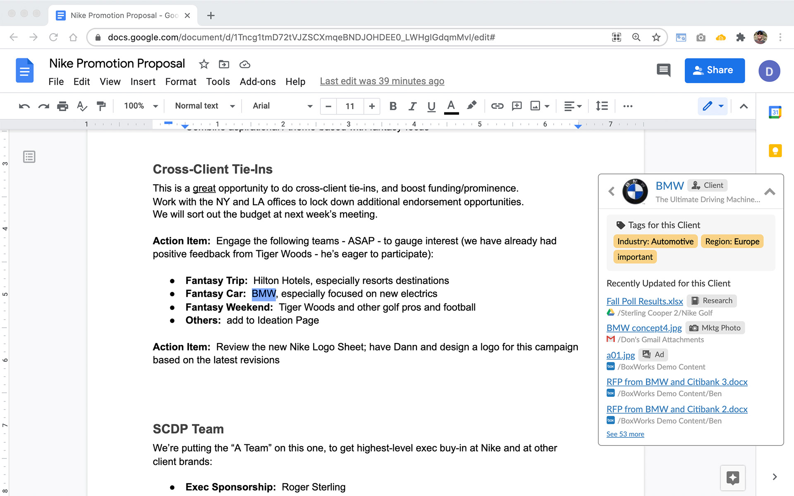Open the Edit menu

point(81,81)
